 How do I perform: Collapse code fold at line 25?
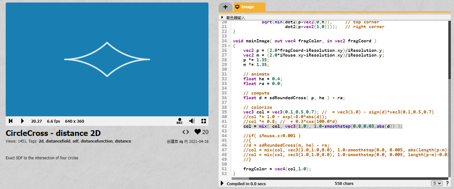(229, 46)
